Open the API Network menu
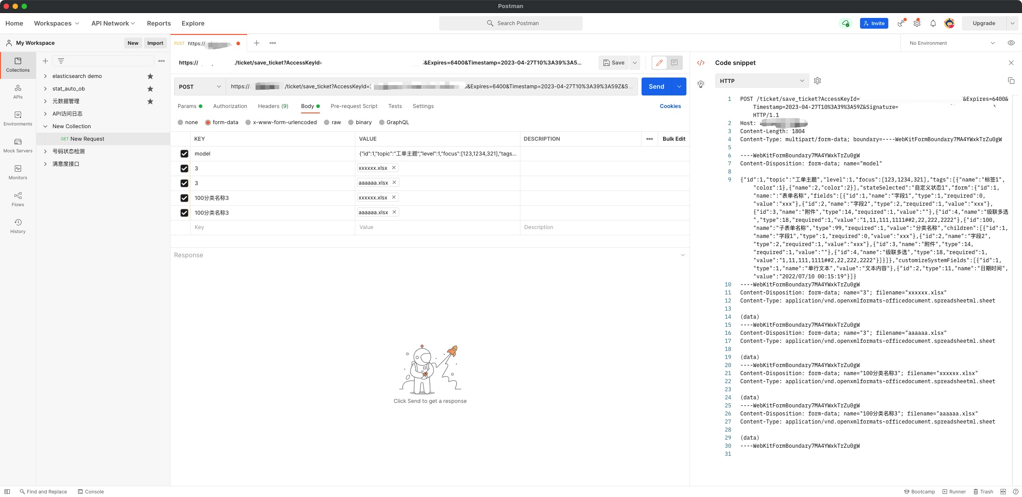The height and width of the screenshot is (497, 1022). (x=113, y=23)
